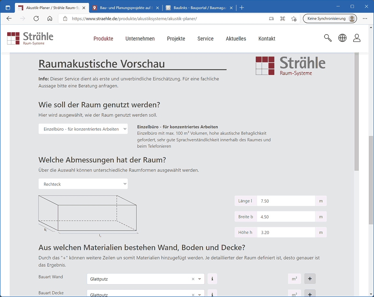Click the Länge l input field
Viewport: 374px width, 297px height.
(x=286, y=201)
